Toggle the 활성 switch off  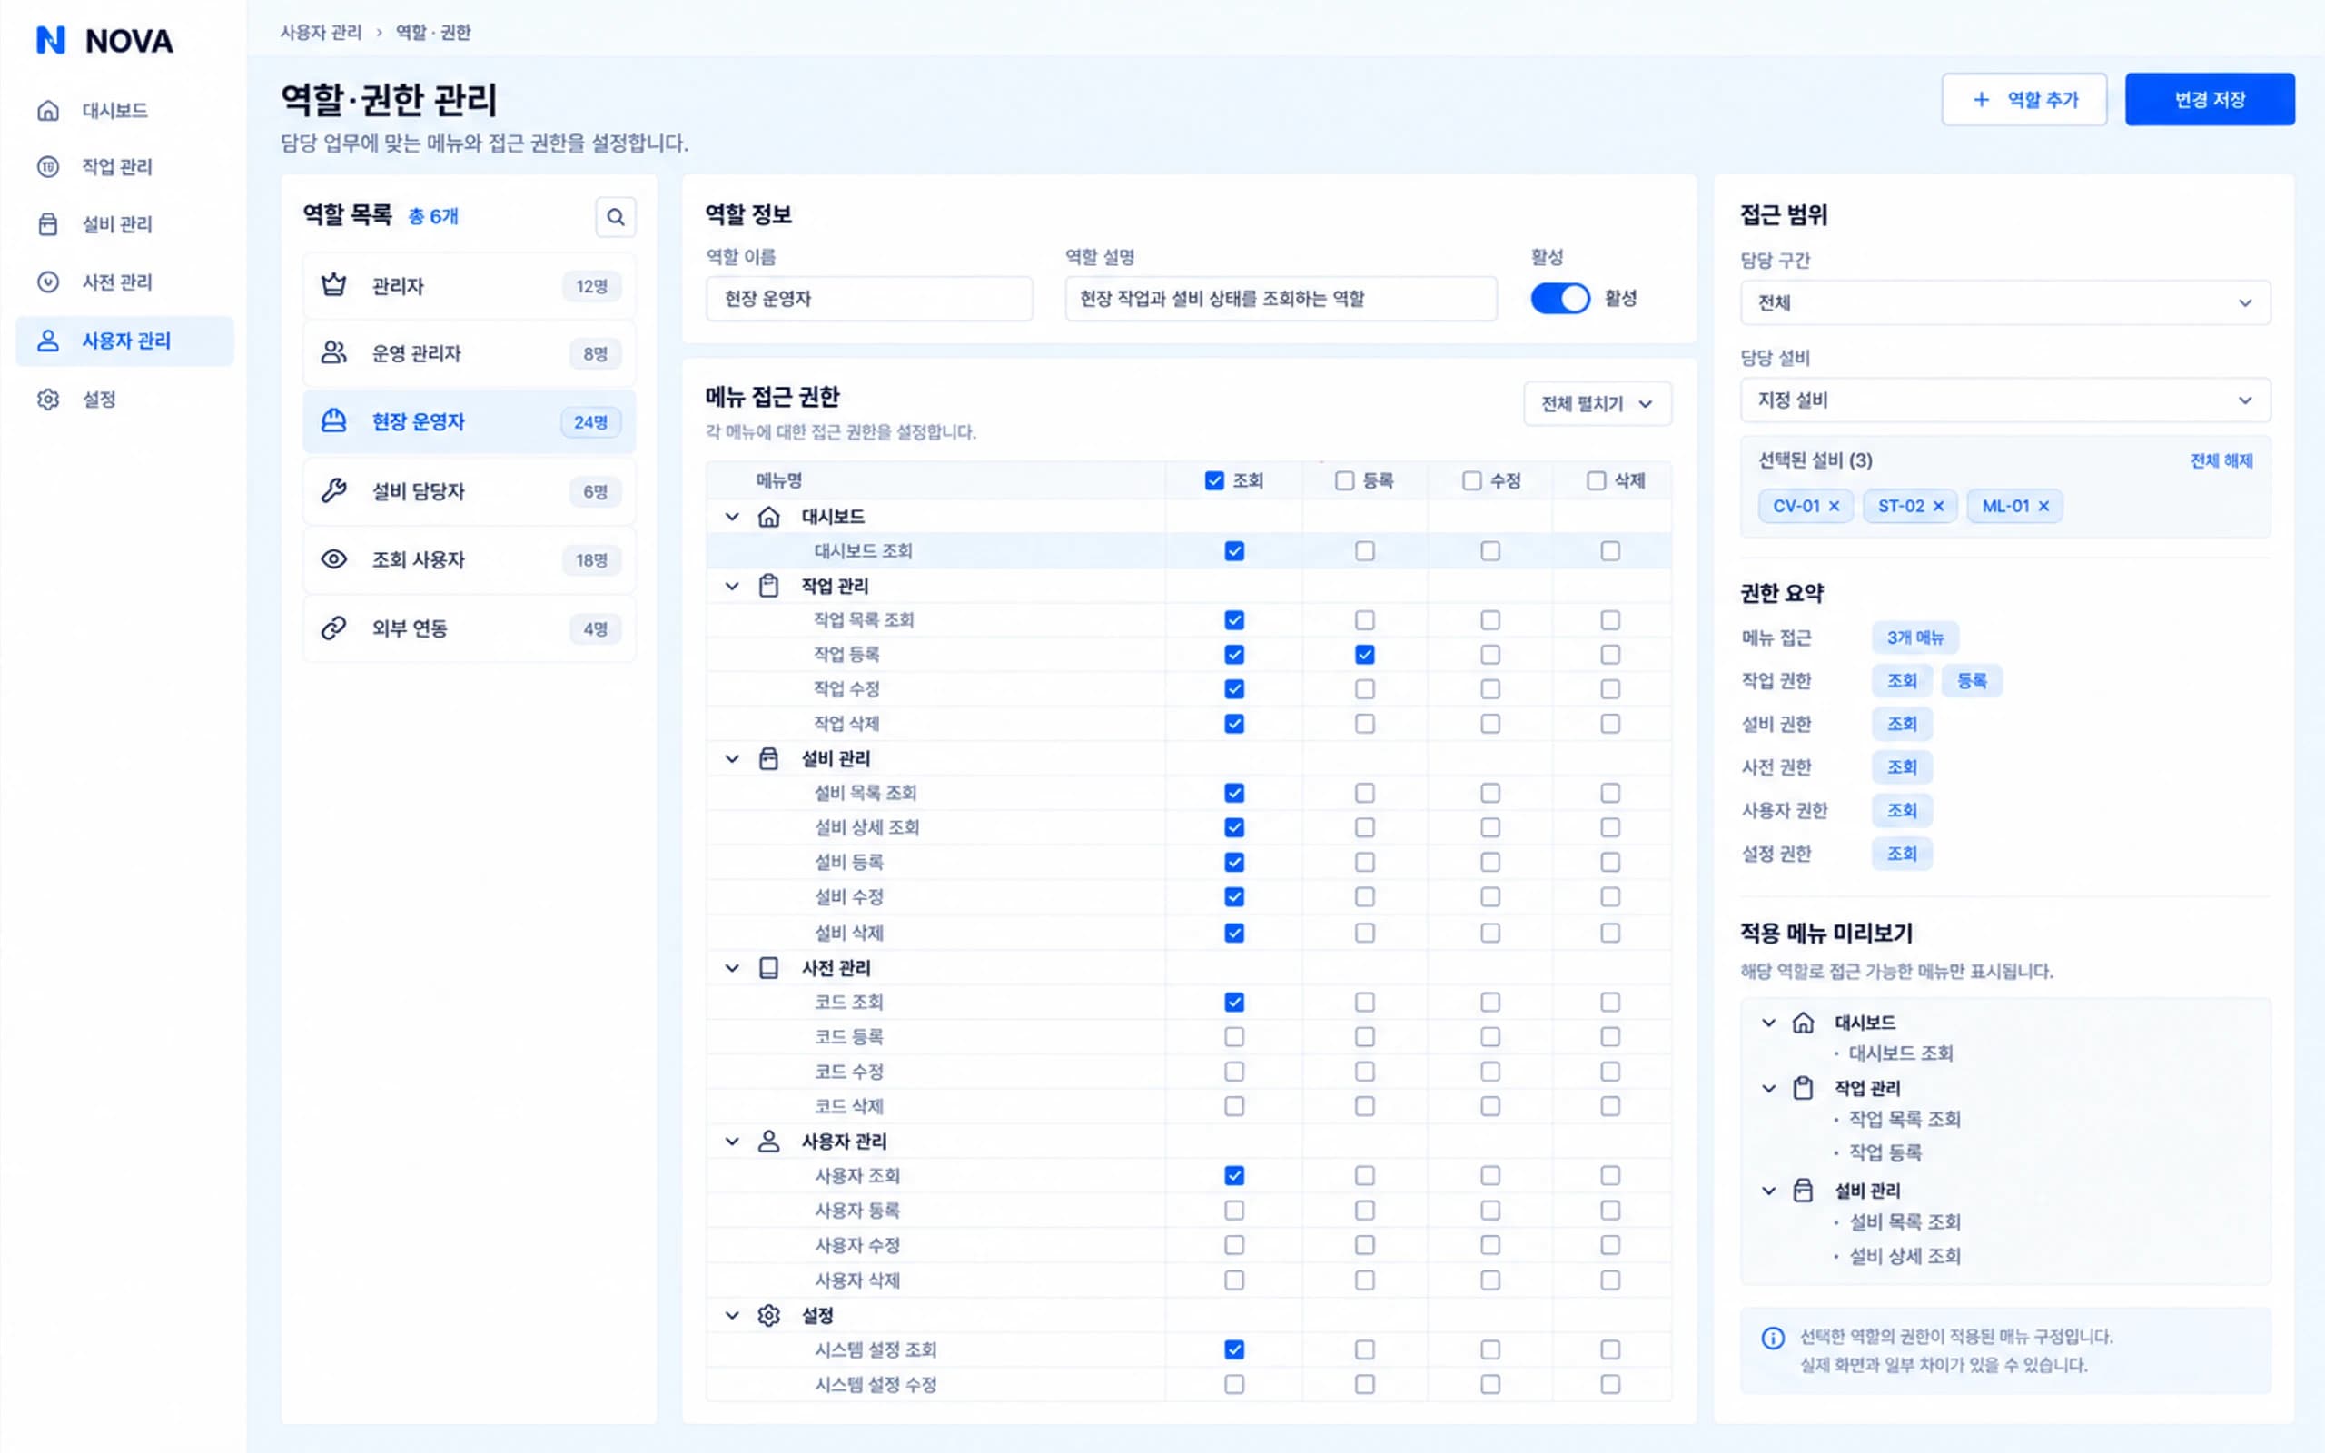pos(1560,299)
